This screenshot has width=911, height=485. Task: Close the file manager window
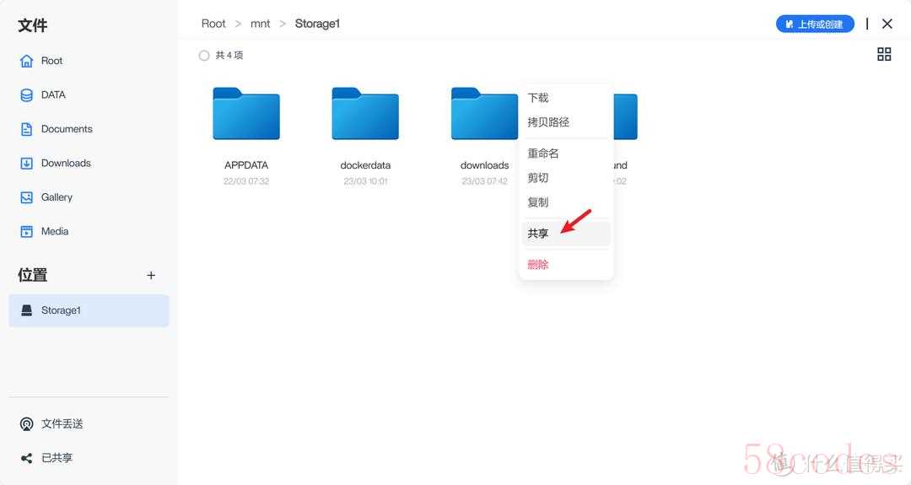point(887,24)
